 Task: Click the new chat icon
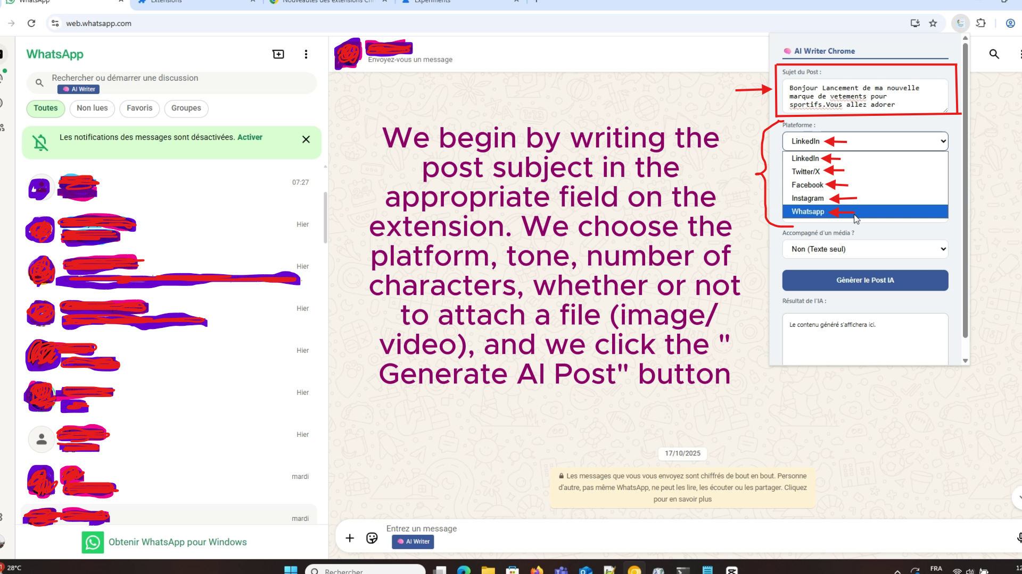pyautogui.click(x=278, y=54)
